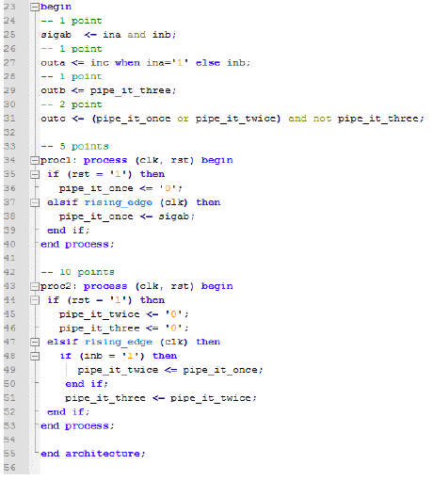Screen dimensions: 433x480
Task: Click 'proc1' label on line 34
Action: click(x=56, y=160)
